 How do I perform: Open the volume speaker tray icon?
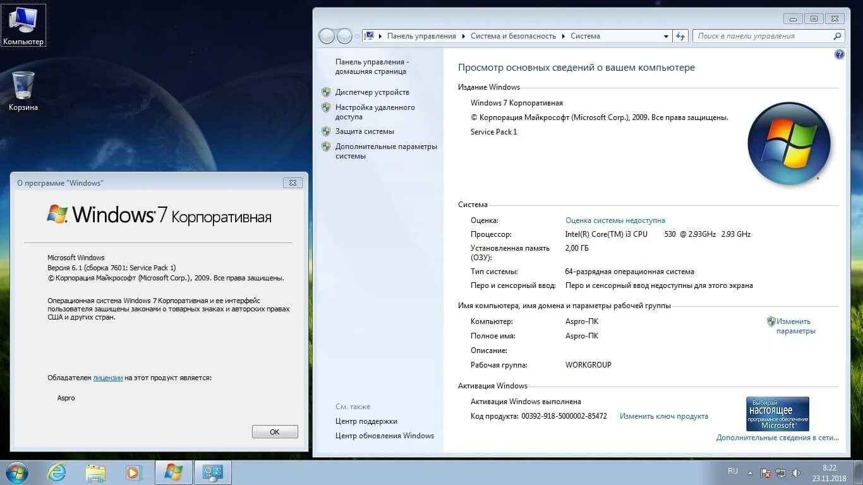pyautogui.click(x=796, y=473)
